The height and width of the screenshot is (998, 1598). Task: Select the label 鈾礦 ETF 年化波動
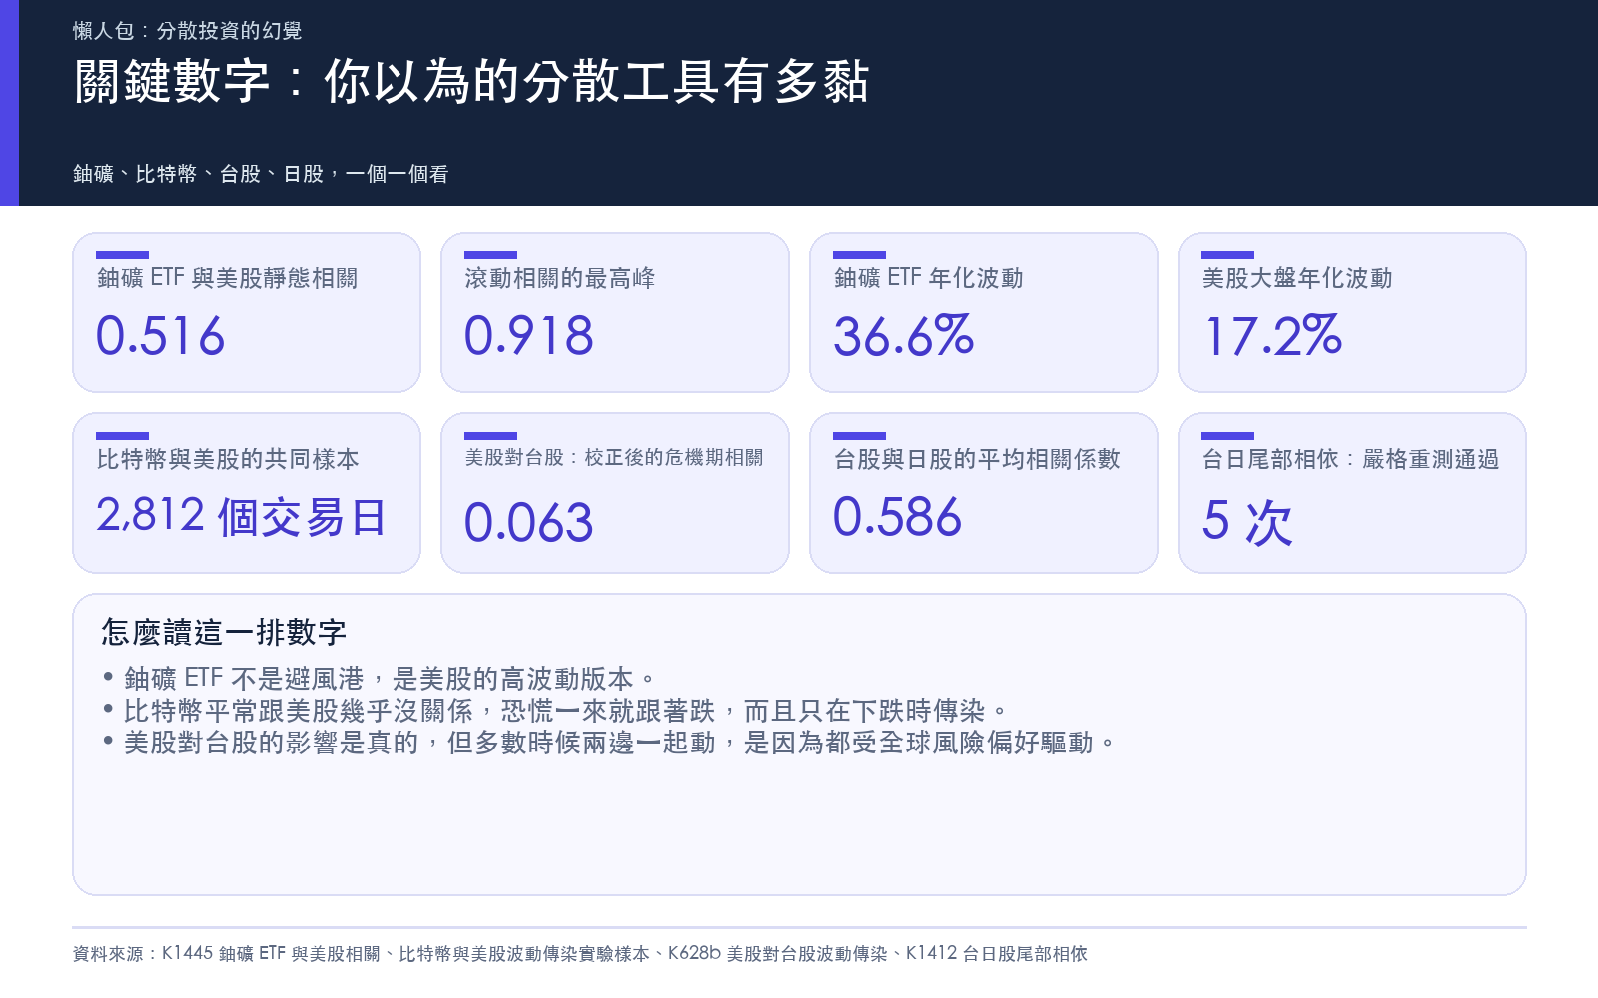click(928, 278)
